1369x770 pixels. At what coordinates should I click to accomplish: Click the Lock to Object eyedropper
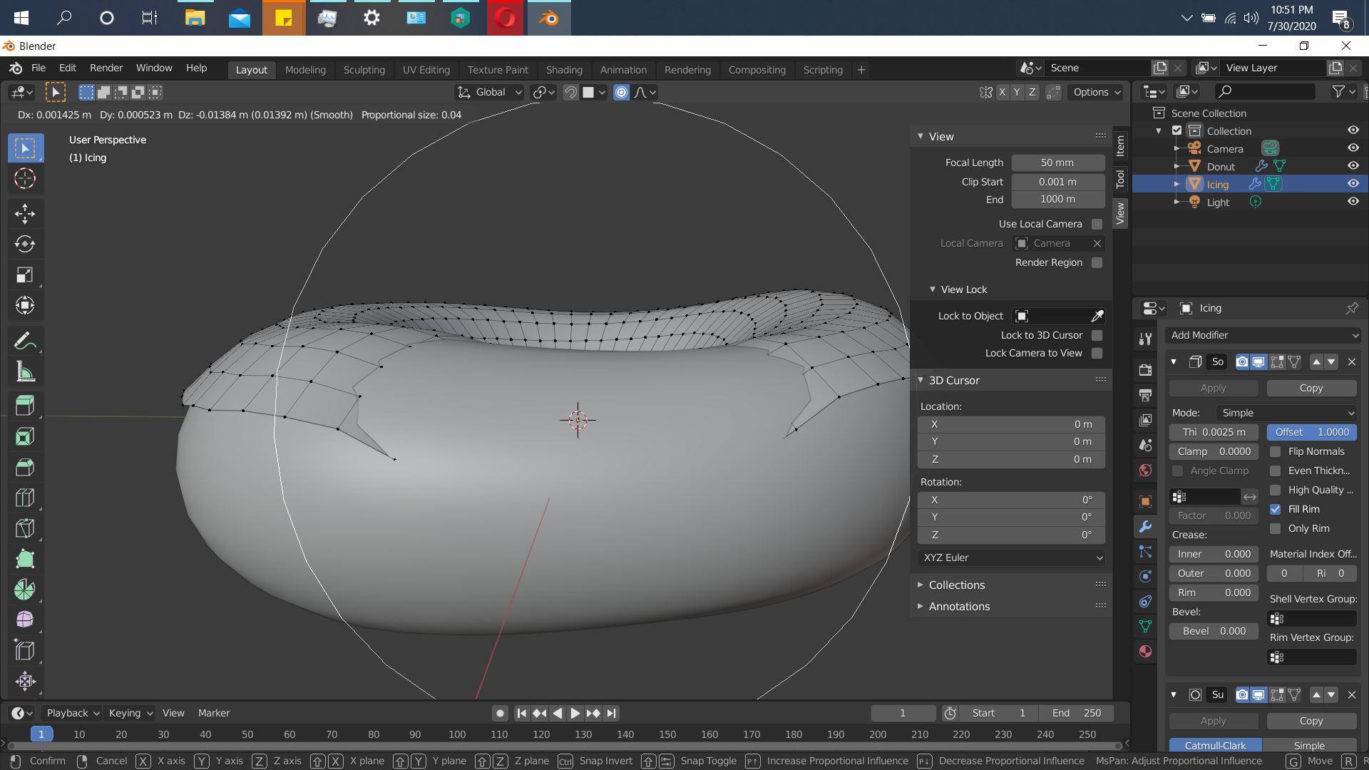[1097, 316]
